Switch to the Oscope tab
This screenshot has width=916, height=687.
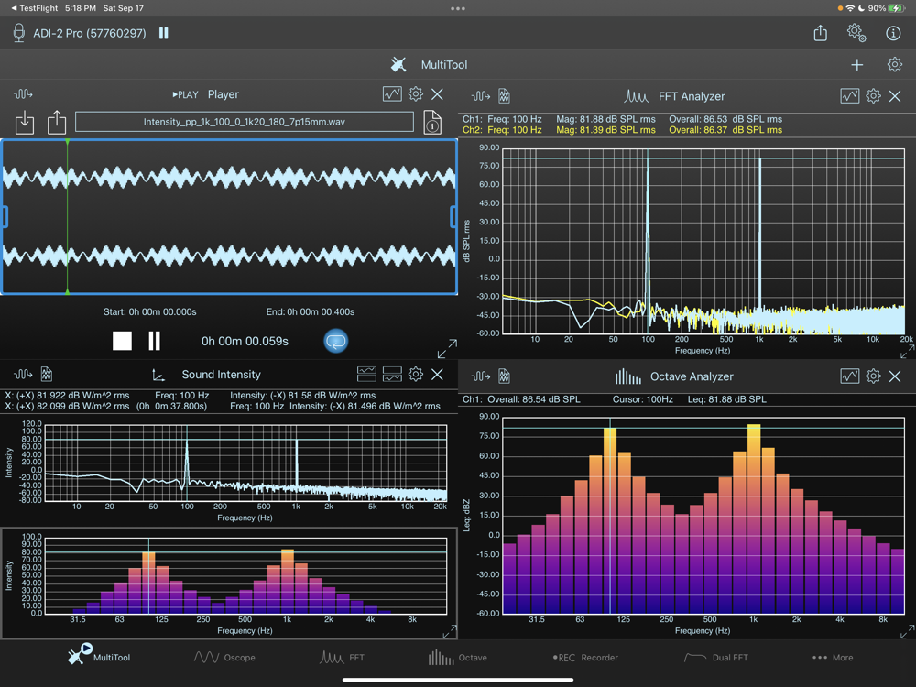tap(224, 657)
